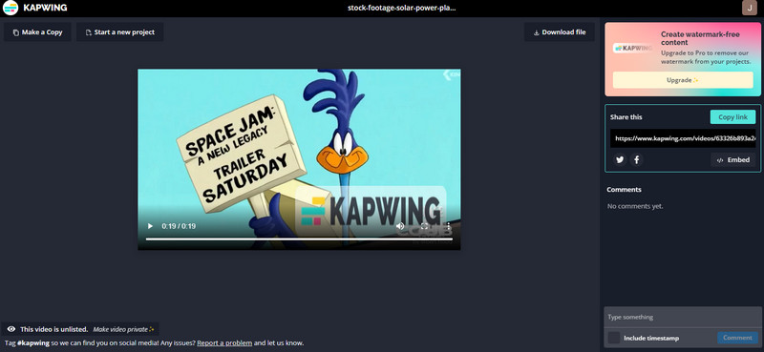Submit with the Comment button
This screenshot has width=764, height=352.
coord(737,338)
